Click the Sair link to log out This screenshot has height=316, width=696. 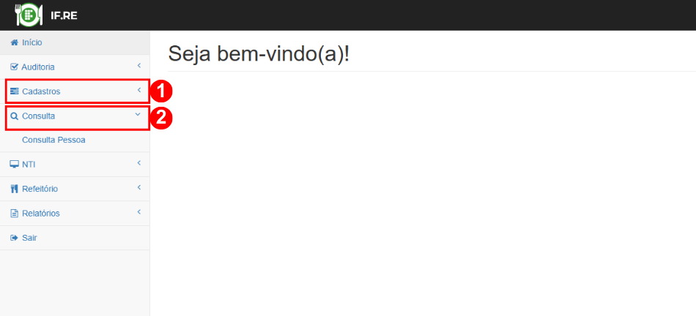click(x=29, y=238)
